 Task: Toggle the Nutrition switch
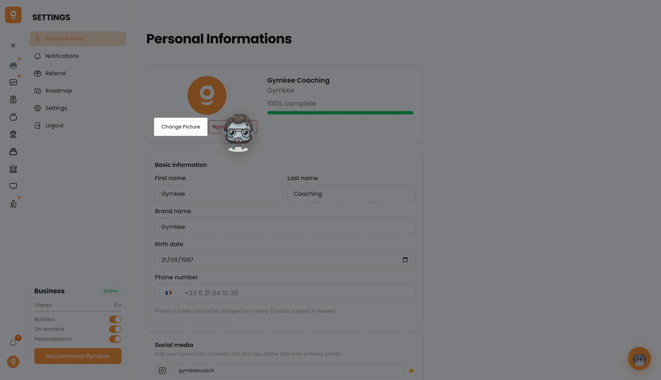115,319
